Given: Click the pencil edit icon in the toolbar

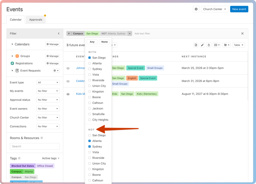Looking at the screenshot, I should coord(202,45).
